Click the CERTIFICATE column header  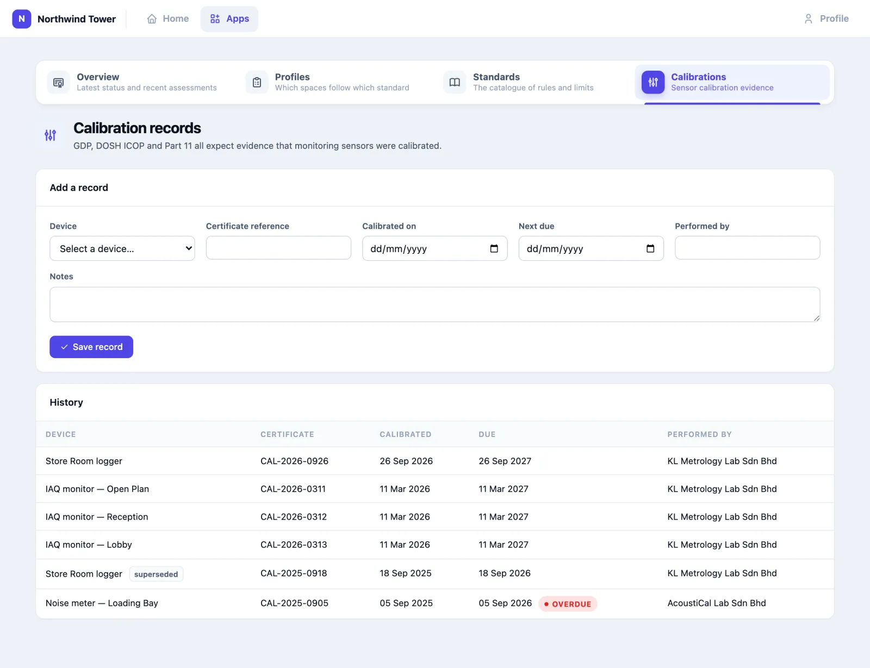pos(287,434)
